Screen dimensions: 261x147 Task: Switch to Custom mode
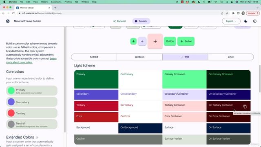point(141,21)
